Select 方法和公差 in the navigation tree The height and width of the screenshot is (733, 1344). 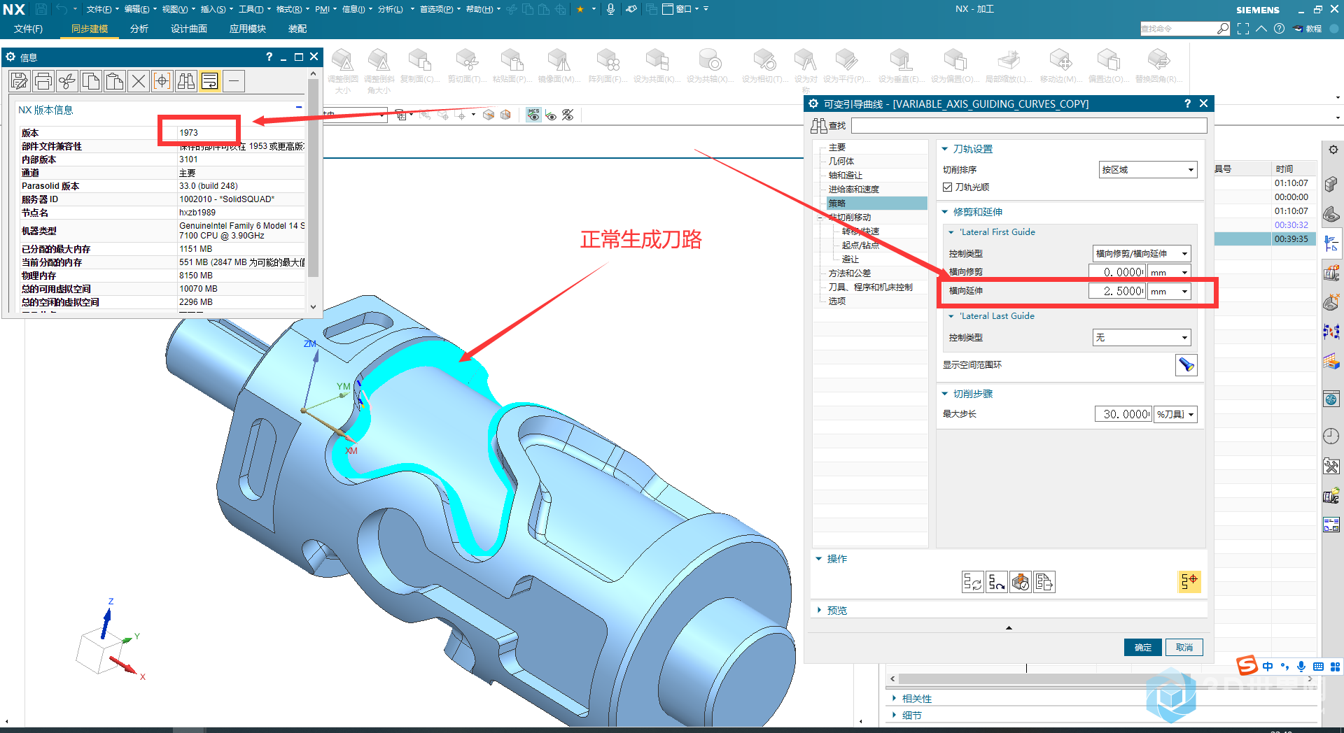point(850,273)
